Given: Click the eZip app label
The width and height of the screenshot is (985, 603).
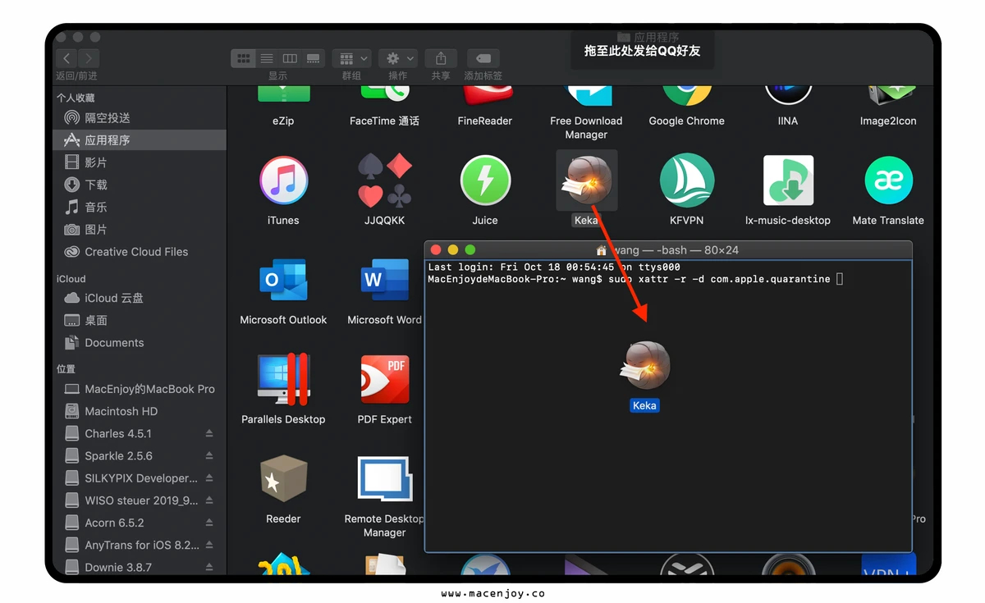Looking at the screenshot, I should click(x=283, y=121).
